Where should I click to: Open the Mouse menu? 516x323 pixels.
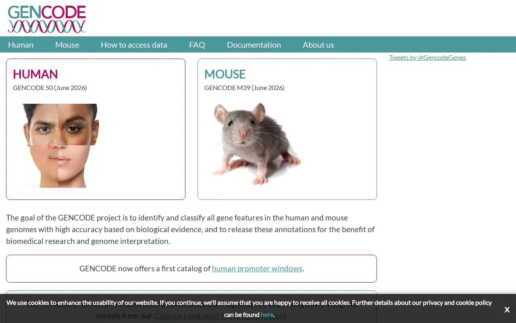67,45
